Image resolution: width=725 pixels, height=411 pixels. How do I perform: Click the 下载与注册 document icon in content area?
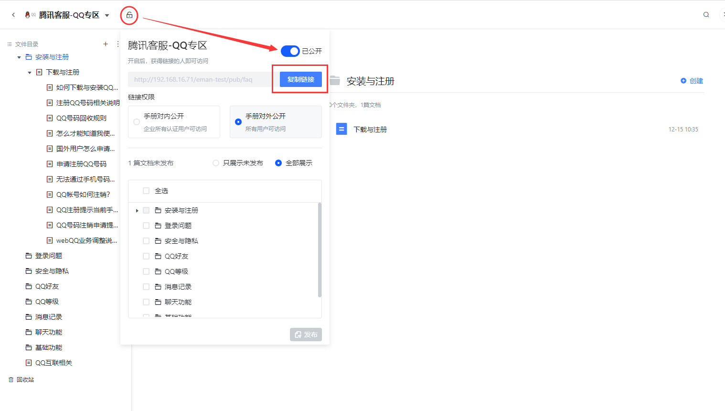pyautogui.click(x=341, y=129)
